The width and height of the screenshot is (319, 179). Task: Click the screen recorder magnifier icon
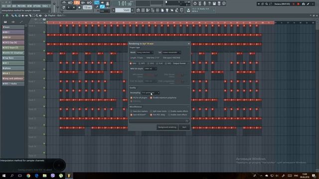click(x=266, y=4)
